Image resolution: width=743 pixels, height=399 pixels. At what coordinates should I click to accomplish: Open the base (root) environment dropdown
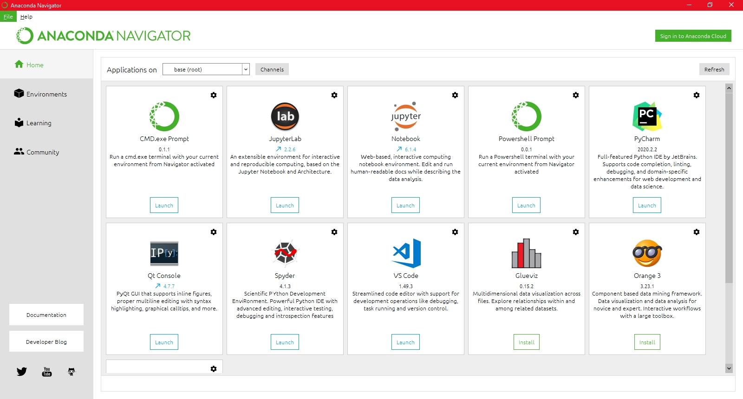[x=206, y=70]
